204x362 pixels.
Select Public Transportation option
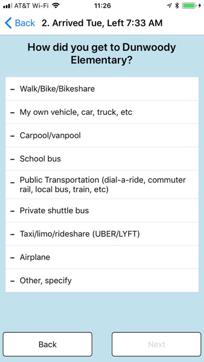tap(102, 185)
